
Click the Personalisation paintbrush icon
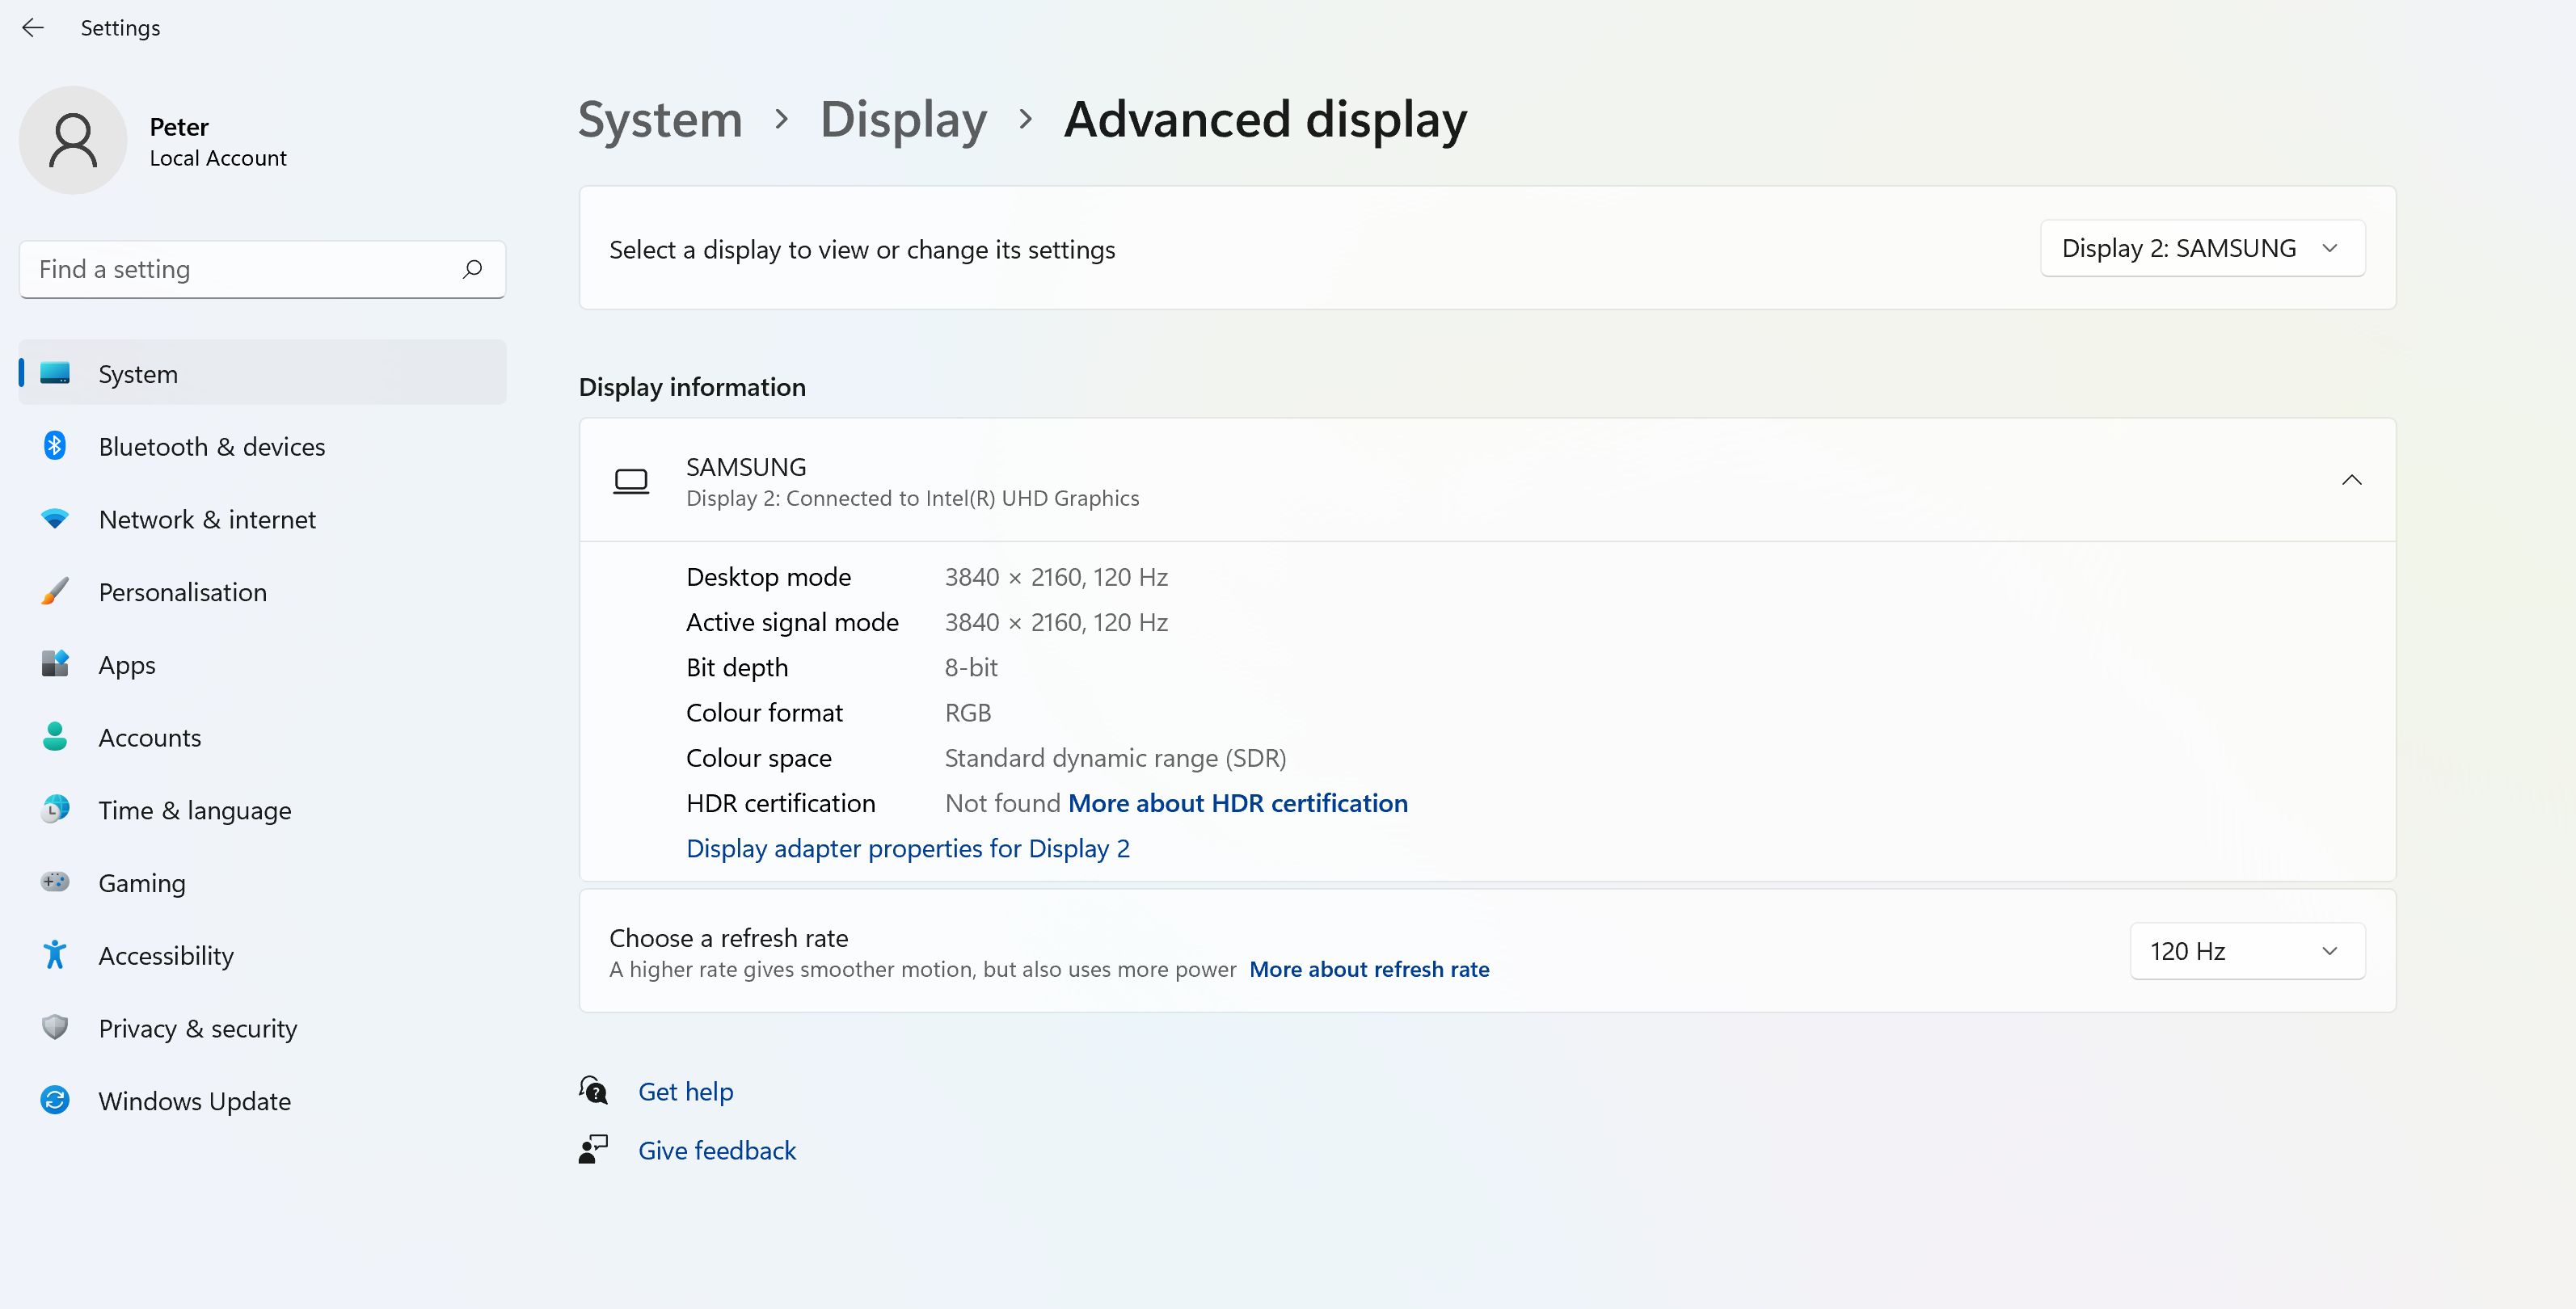pos(55,591)
